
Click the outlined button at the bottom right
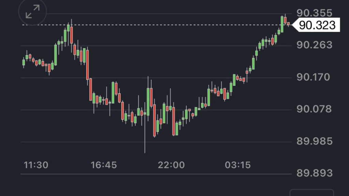tap(312, 193)
